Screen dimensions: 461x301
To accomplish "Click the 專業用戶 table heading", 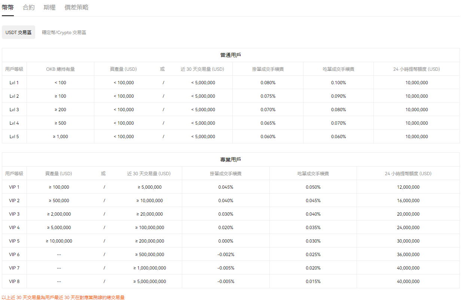I will coord(230,159).
